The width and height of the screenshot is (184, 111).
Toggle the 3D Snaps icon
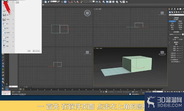click(x=69, y=2)
